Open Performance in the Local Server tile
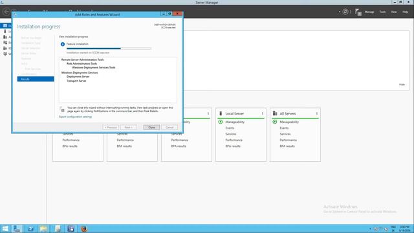 234,140
